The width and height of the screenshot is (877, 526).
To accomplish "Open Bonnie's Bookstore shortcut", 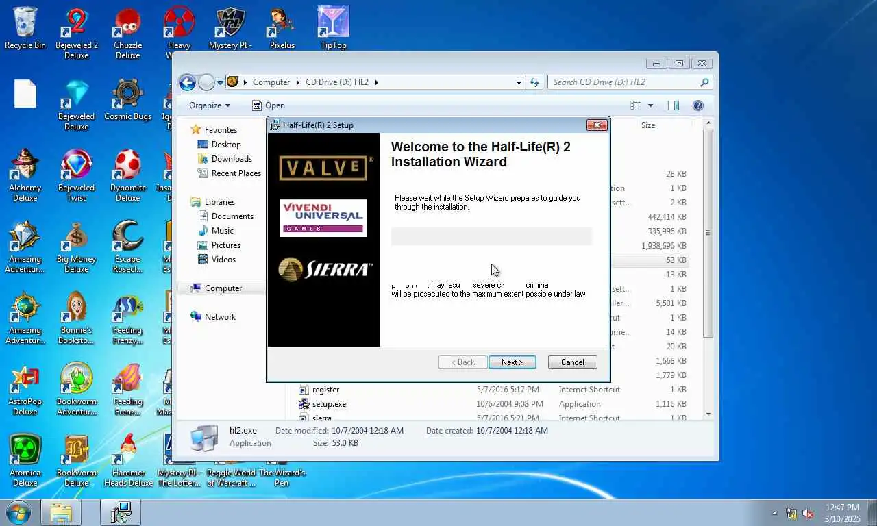I will click(x=77, y=318).
